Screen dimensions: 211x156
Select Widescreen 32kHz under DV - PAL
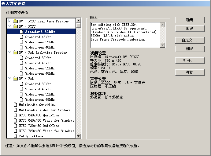(x=40, y=94)
